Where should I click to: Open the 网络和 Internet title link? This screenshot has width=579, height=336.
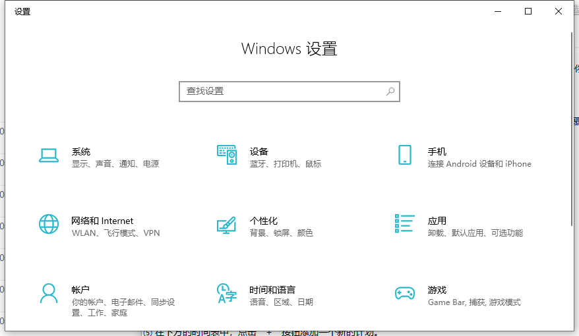coord(102,221)
